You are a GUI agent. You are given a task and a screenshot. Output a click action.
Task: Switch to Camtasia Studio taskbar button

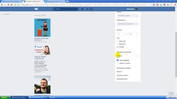pos(37,97)
